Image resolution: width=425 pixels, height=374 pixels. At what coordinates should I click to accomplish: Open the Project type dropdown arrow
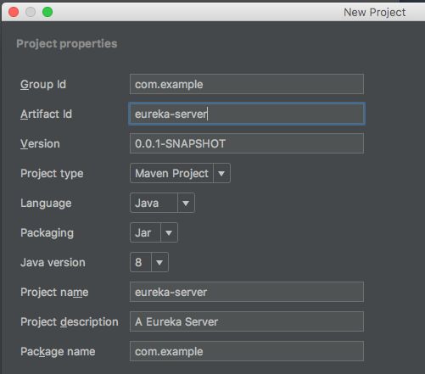tap(221, 173)
